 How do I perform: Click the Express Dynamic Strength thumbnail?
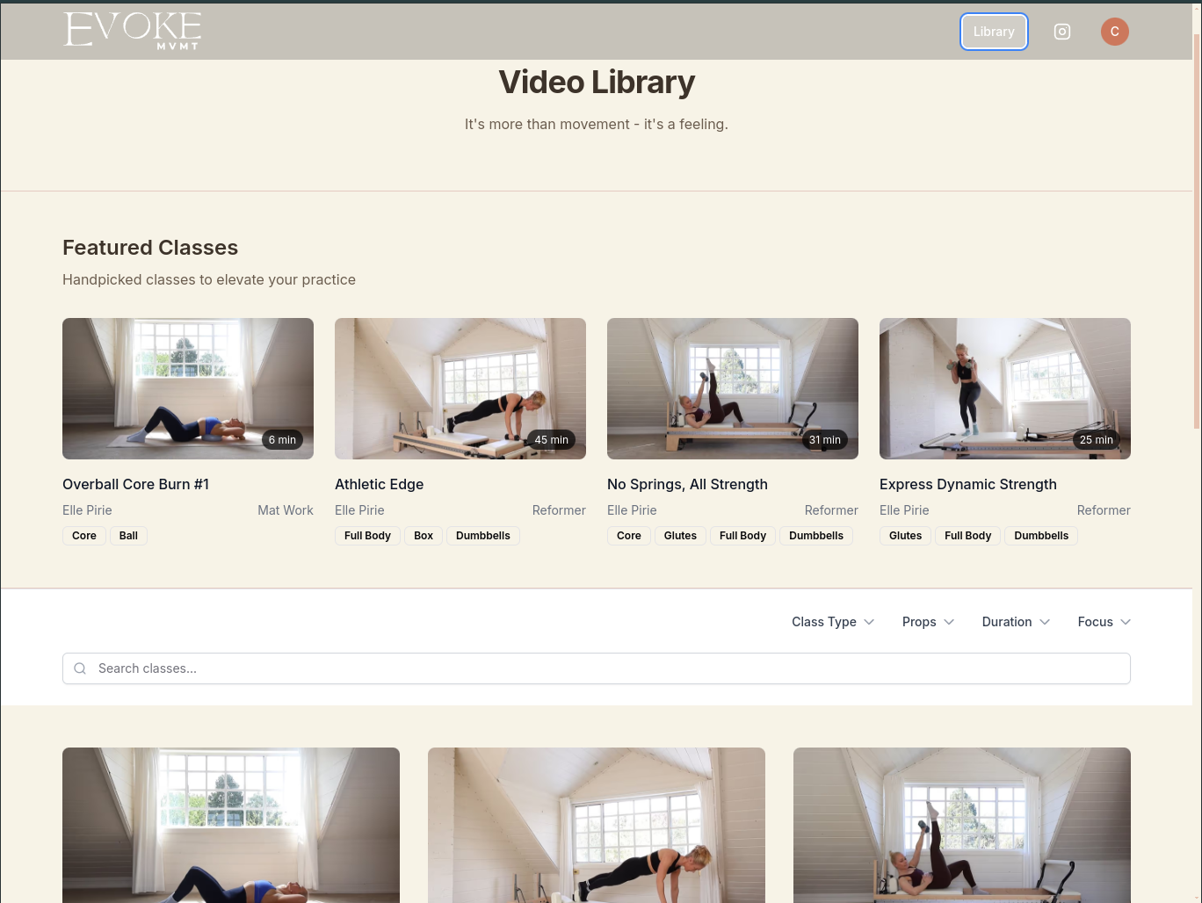pyautogui.click(x=1004, y=388)
